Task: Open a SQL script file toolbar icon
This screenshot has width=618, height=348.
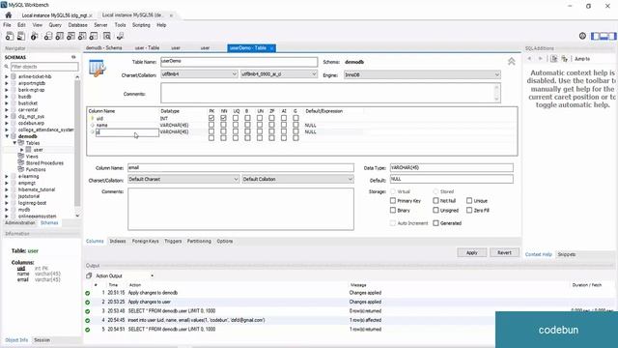Action: click(21, 37)
